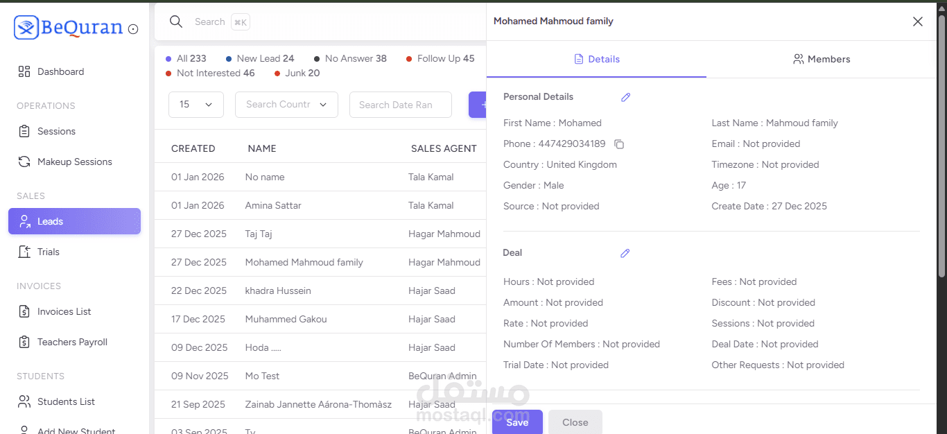Click the edit pencil next to Personal Details
Viewport: 947px width, 434px height.
point(625,98)
